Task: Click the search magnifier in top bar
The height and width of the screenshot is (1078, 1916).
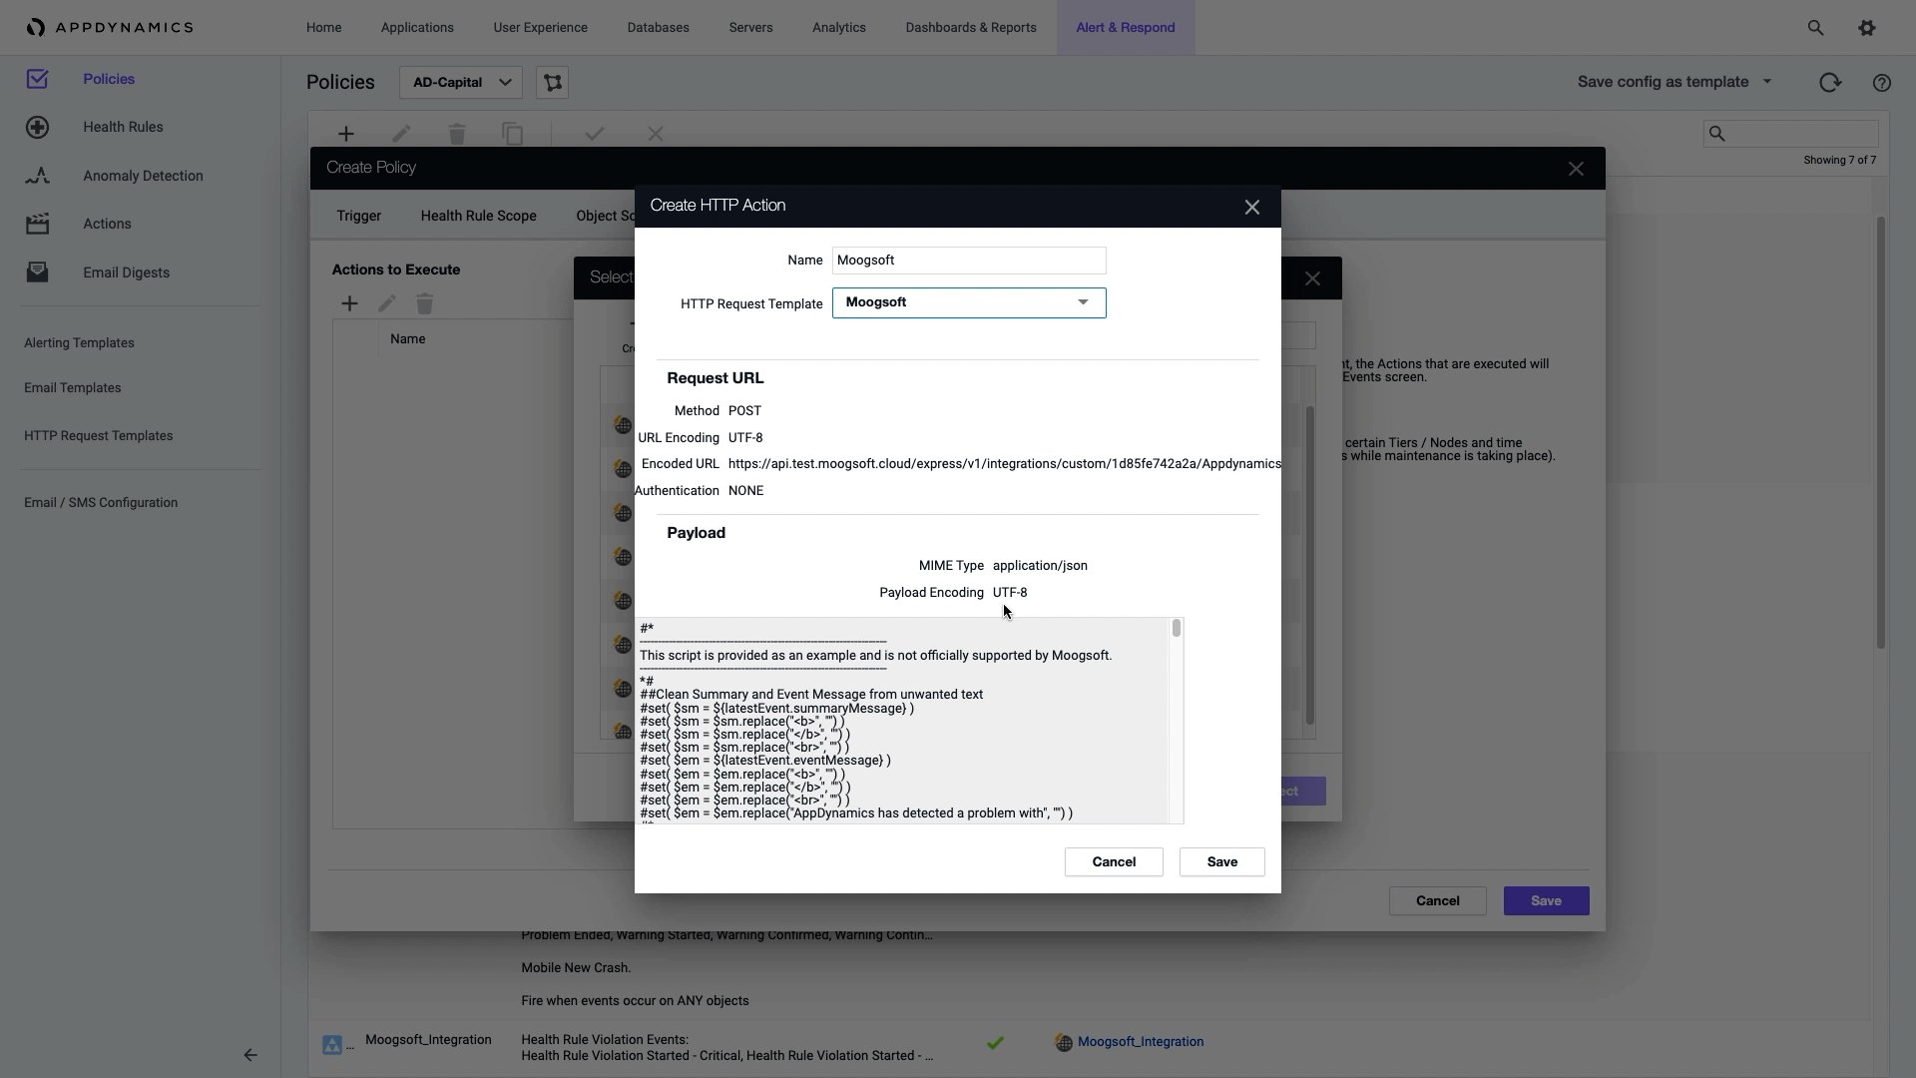Action: [1815, 28]
